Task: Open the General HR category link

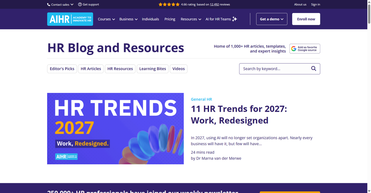Action: pyautogui.click(x=201, y=99)
